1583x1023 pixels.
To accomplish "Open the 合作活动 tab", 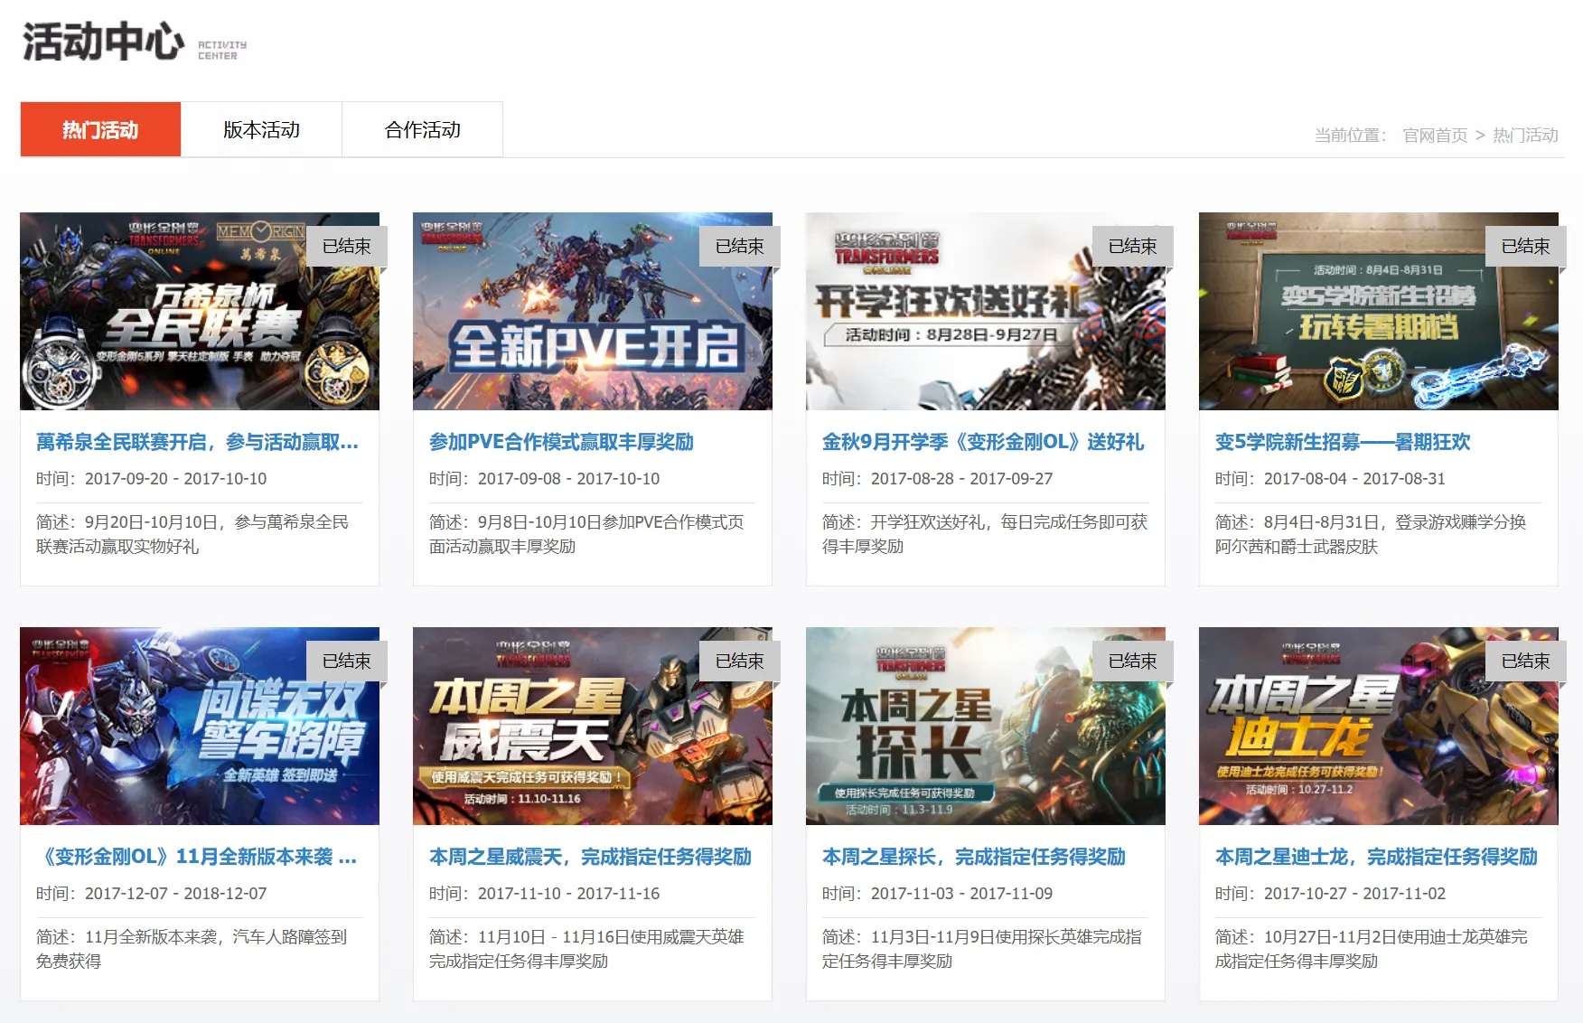I will click(x=422, y=129).
